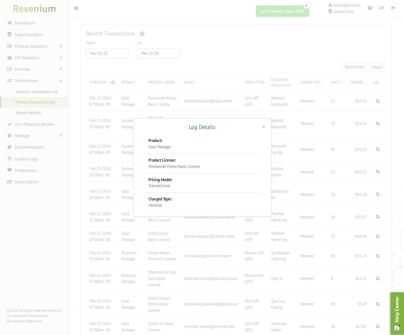This screenshot has height=335, width=404.
Task: Close the Log Details dialog
Action: click(x=263, y=126)
